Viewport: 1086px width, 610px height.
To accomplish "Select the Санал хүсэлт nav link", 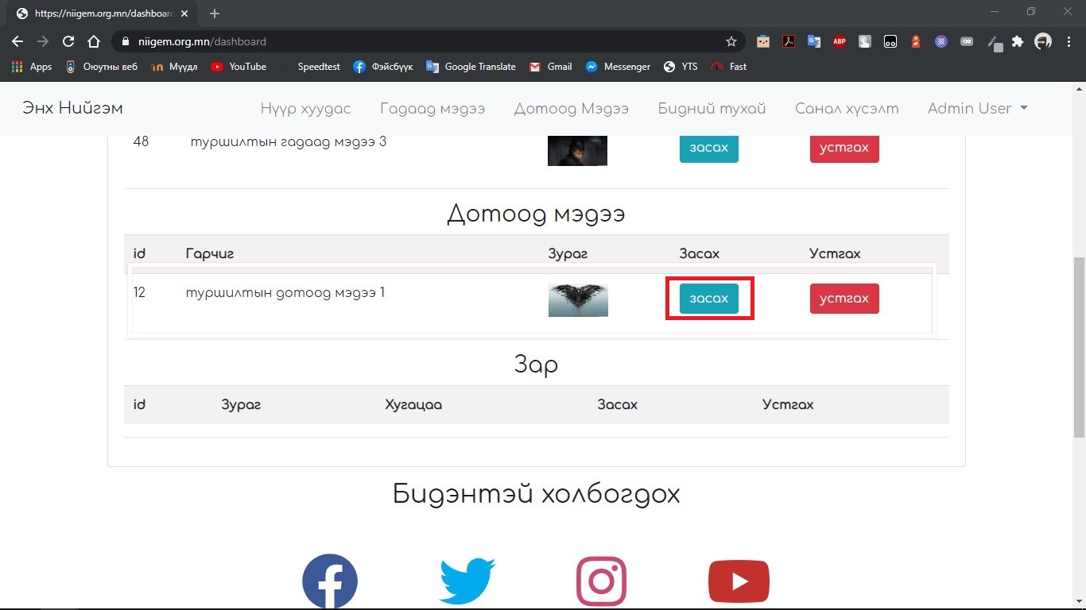I will (x=847, y=108).
